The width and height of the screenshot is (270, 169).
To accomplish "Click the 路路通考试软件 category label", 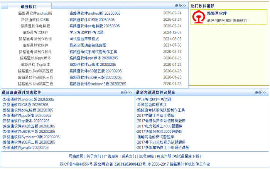I will click(x=35, y=32).
